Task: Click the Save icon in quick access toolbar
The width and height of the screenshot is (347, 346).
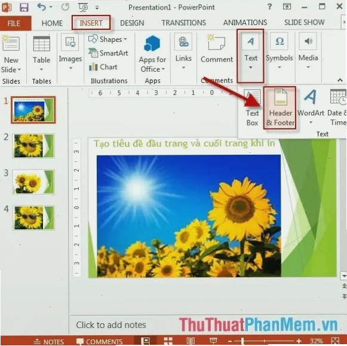Action: (x=24, y=7)
